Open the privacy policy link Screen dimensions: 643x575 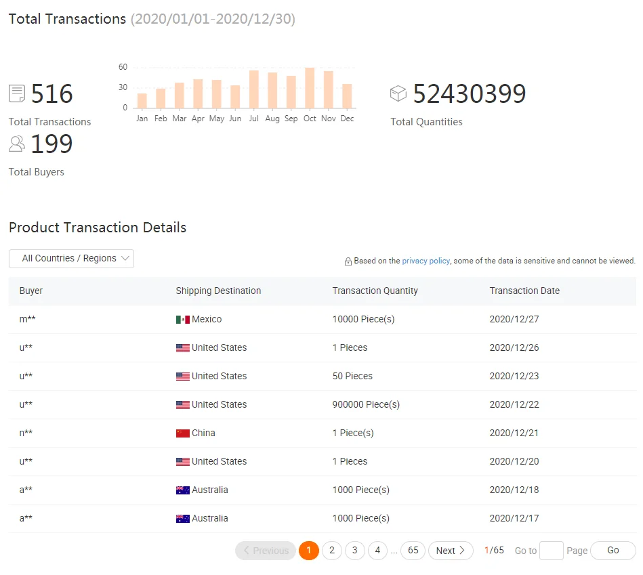(x=426, y=261)
